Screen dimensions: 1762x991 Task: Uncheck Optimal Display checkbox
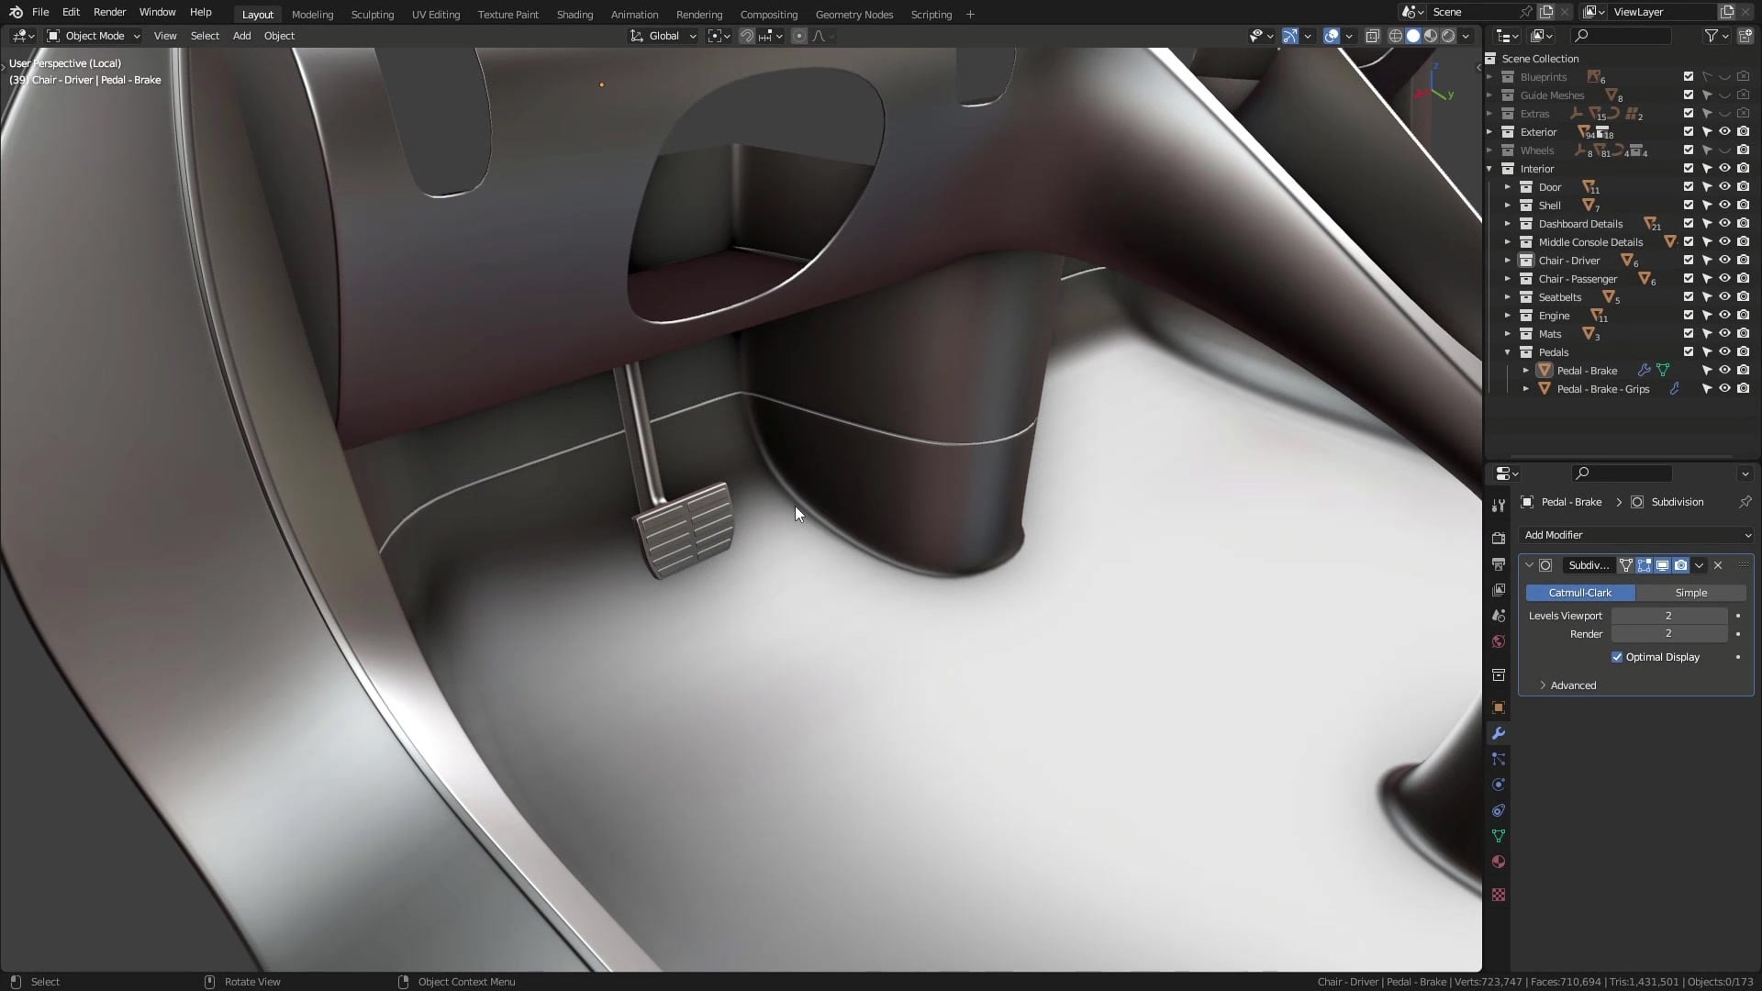[1617, 657]
